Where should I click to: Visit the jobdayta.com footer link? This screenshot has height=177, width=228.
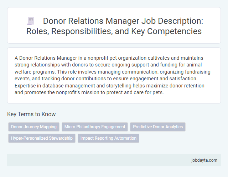pos(204,160)
